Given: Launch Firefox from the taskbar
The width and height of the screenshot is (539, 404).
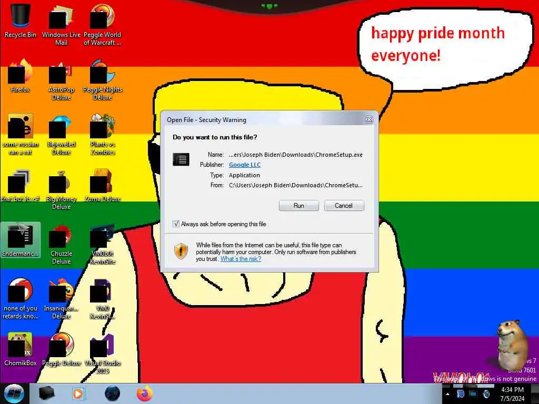Looking at the screenshot, I should (x=145, y=393).
